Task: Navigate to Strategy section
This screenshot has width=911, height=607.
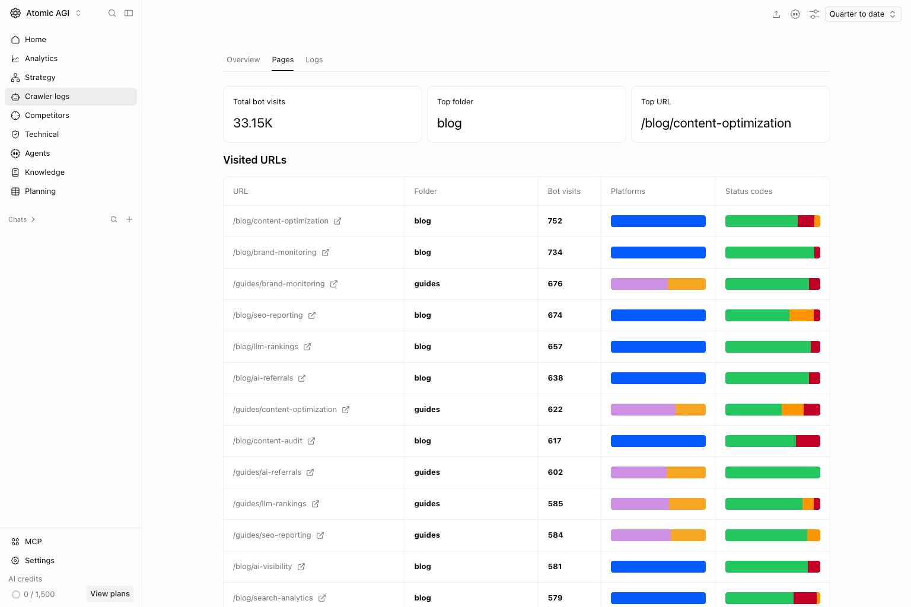Action: pyautogui.click(x=71, y=78)
